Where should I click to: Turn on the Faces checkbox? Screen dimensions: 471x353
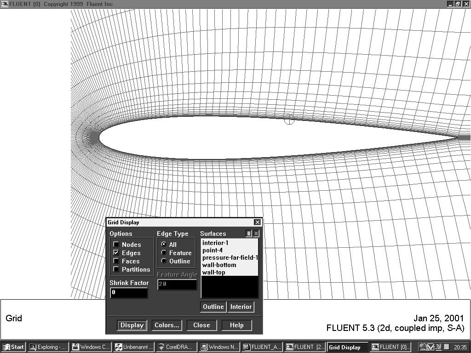116,261
